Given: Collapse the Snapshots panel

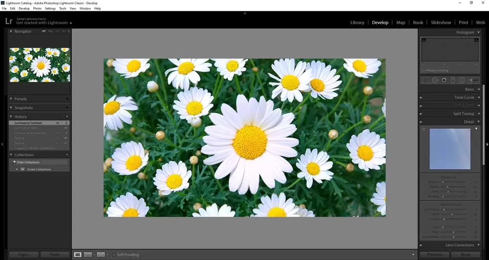Looking at the screenshot, I should coord(11,108).
